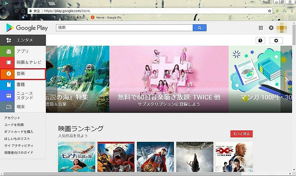Click the green extension icon in toolbar
This screenshot has height=176, width=296.
pyautogui.click(x=277, y=11)
